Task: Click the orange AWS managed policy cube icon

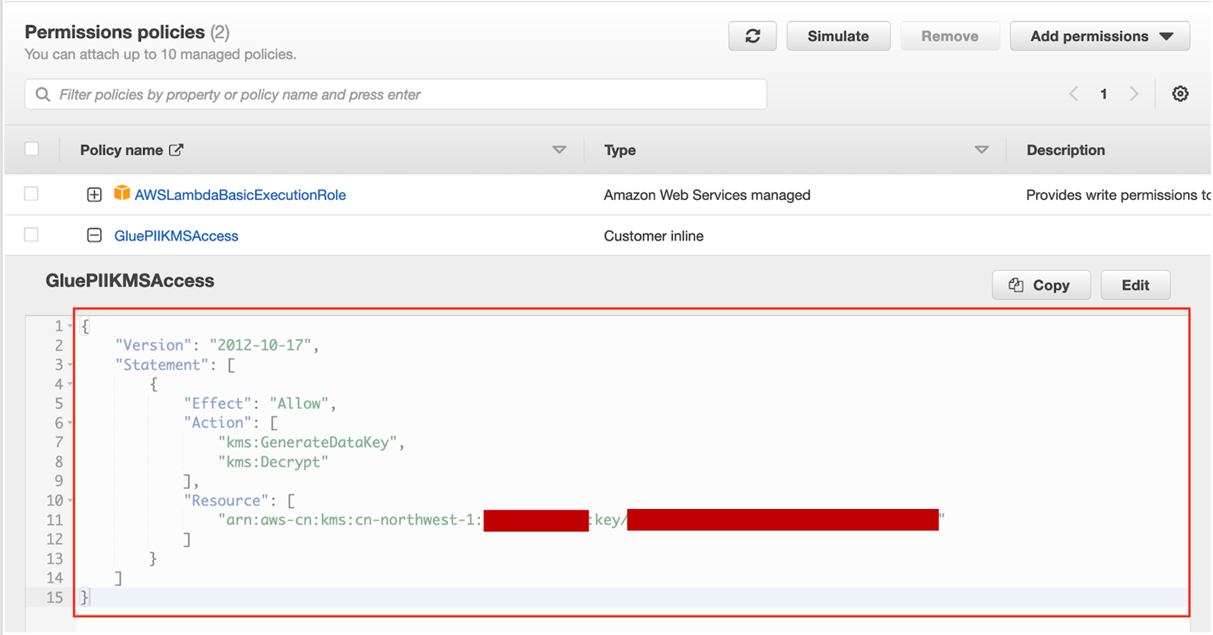Action: (122, 193)
